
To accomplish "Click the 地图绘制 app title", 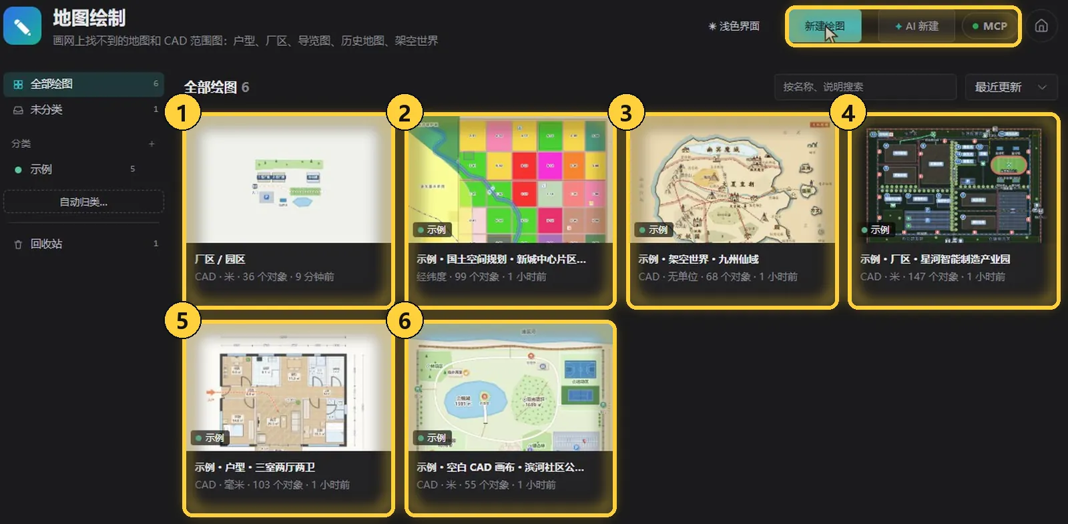I will coord(89,18).
